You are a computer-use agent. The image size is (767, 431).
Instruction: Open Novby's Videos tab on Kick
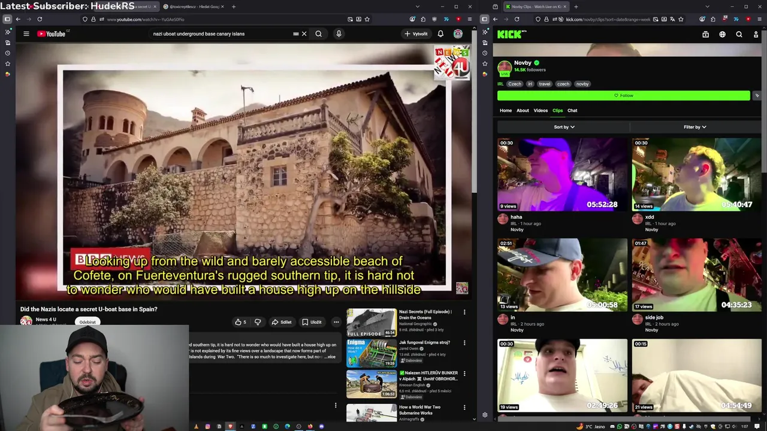540,110
